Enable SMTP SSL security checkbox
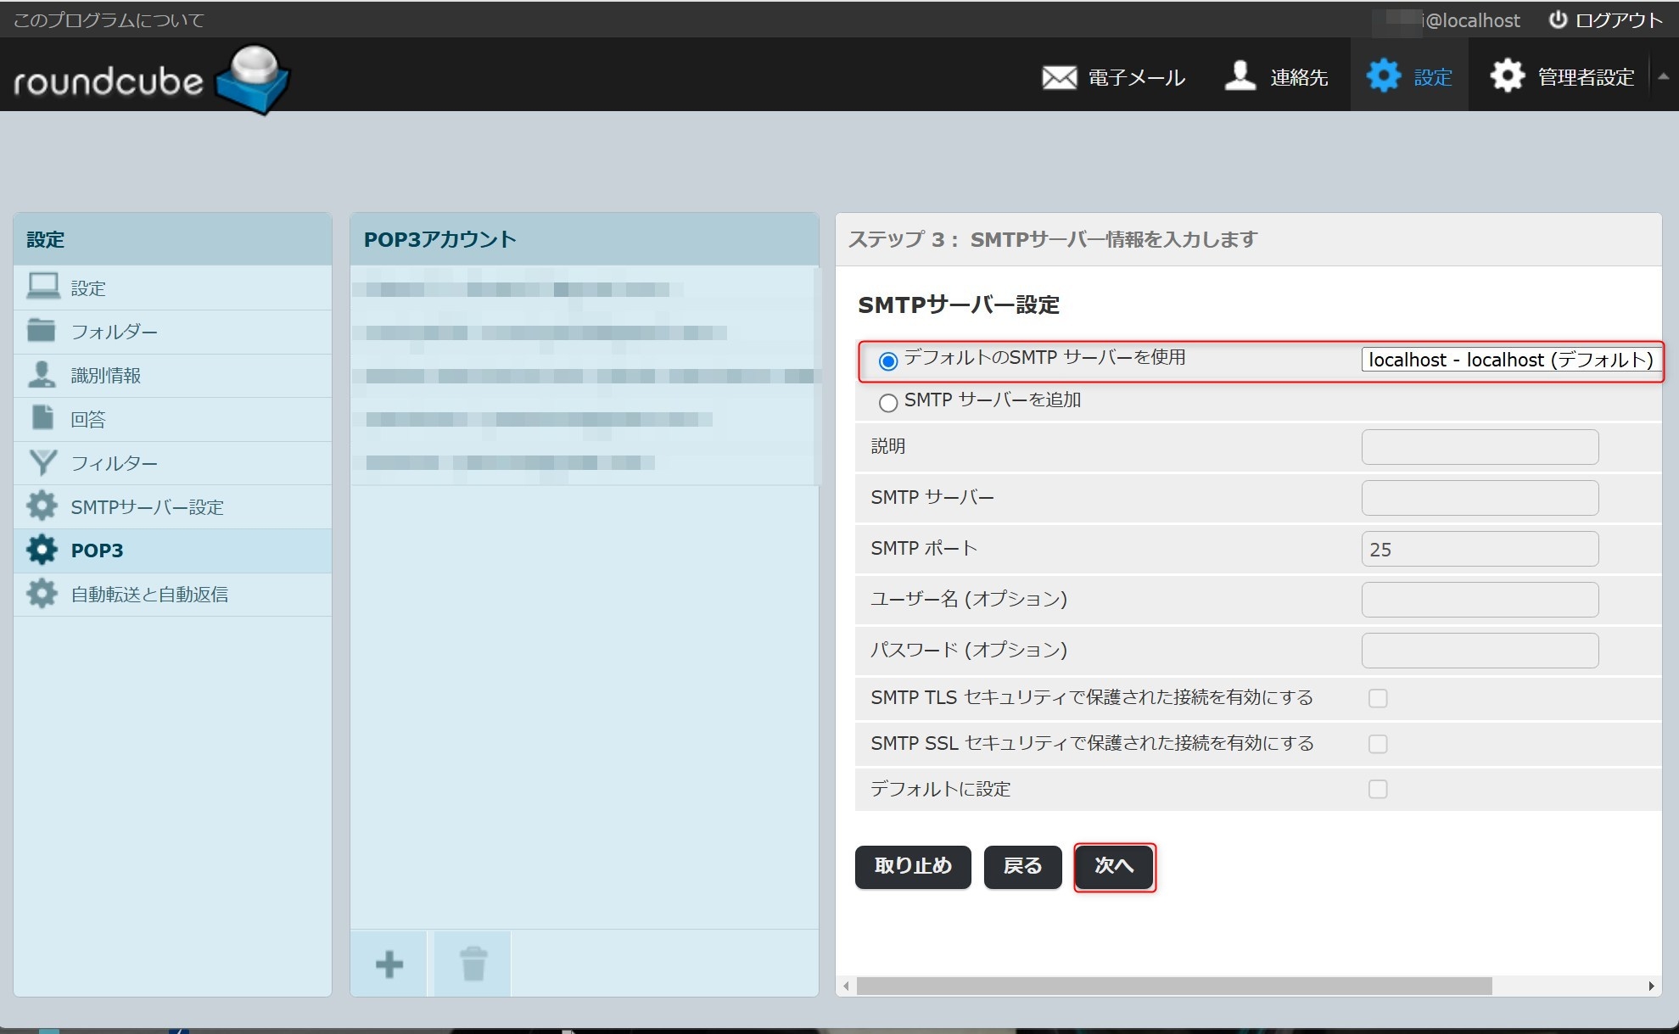Image resolution: width=1679 pixels, height=1034 pixels. (x=1377, y=744)
